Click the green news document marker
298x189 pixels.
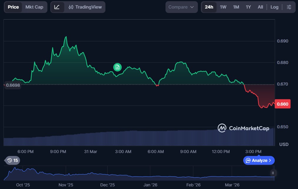(x=117, y=67)
